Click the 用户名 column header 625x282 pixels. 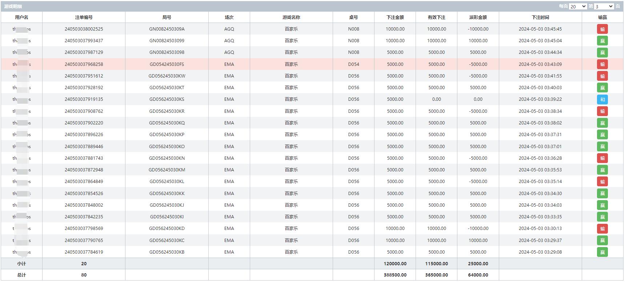[x=21, y=17]
